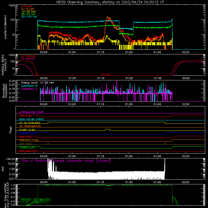The height and width of the screenshot is (208, 208).
Task: Click the 0.25 tick label on the modulation axis
Action: coord(12,81)
